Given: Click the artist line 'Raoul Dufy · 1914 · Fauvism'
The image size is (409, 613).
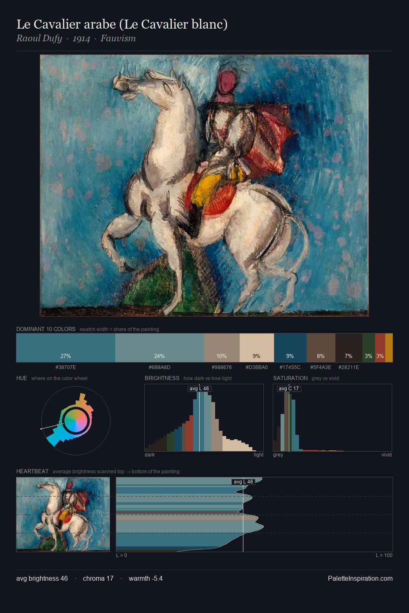Looking at the screenshot, I should [x=76, y=38].
